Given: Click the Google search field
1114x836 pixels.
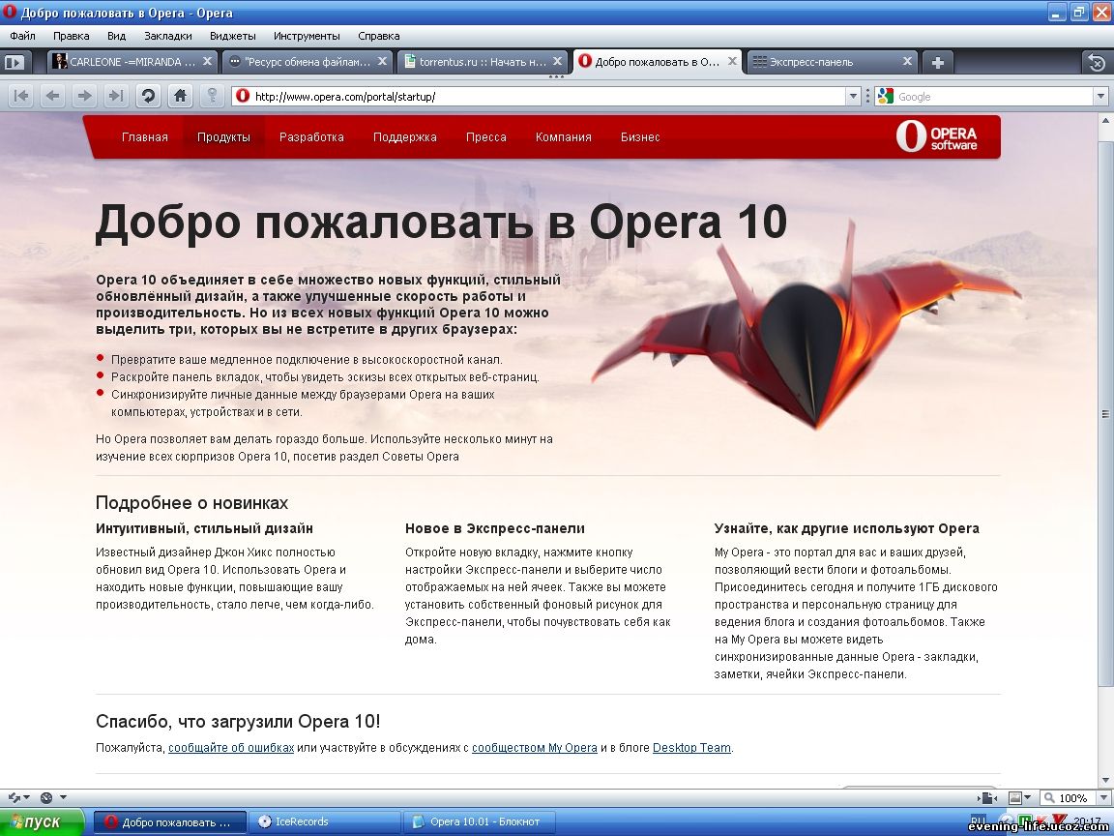Looking at the screenshot, I should point(993,96).
